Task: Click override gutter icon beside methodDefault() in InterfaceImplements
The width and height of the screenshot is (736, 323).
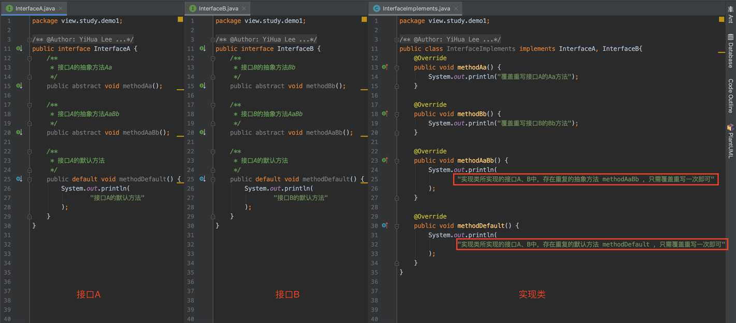Action: [385, 226]
